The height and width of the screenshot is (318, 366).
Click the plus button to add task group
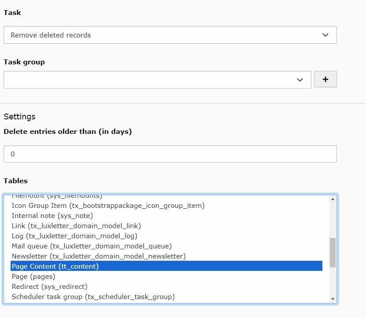[325, 79]
